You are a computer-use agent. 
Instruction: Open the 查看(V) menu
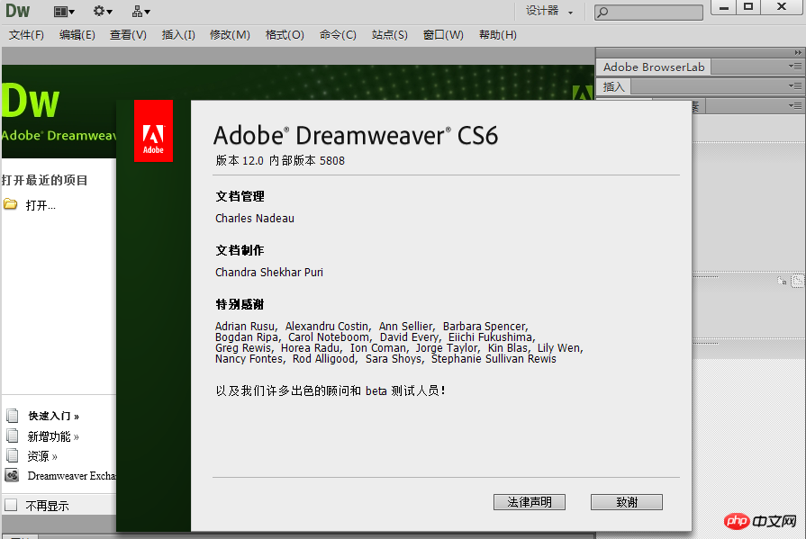coord(128,35)
